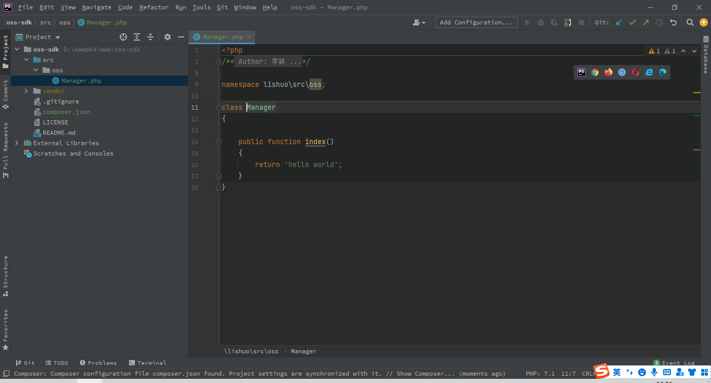The width and height of the screenshot is (711, 383).
Task: Click the Stop square icon
Action: coord(581,22)
